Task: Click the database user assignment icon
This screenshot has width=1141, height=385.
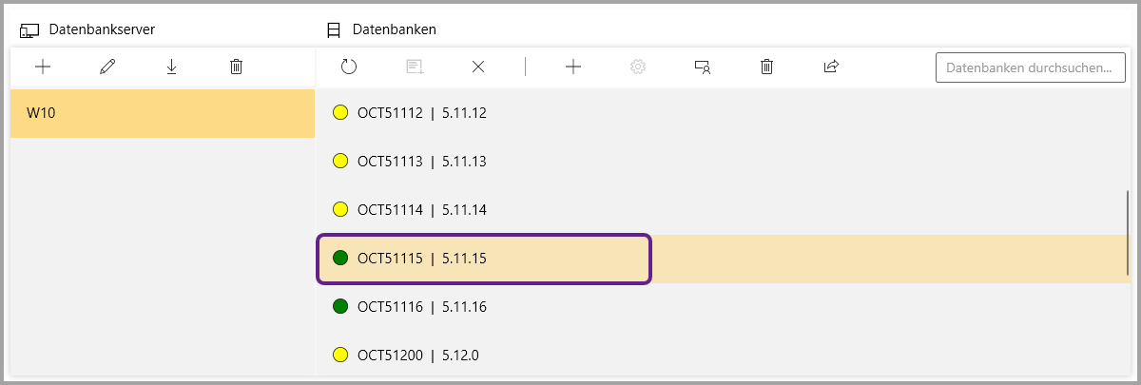Action: coord(703,67)
